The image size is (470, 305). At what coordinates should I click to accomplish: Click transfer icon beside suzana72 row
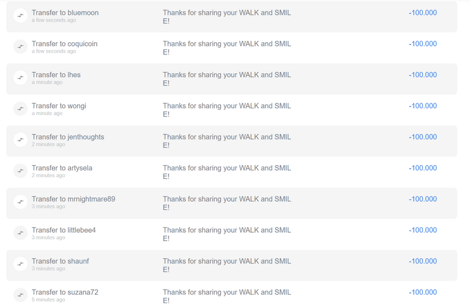(20, 295)
